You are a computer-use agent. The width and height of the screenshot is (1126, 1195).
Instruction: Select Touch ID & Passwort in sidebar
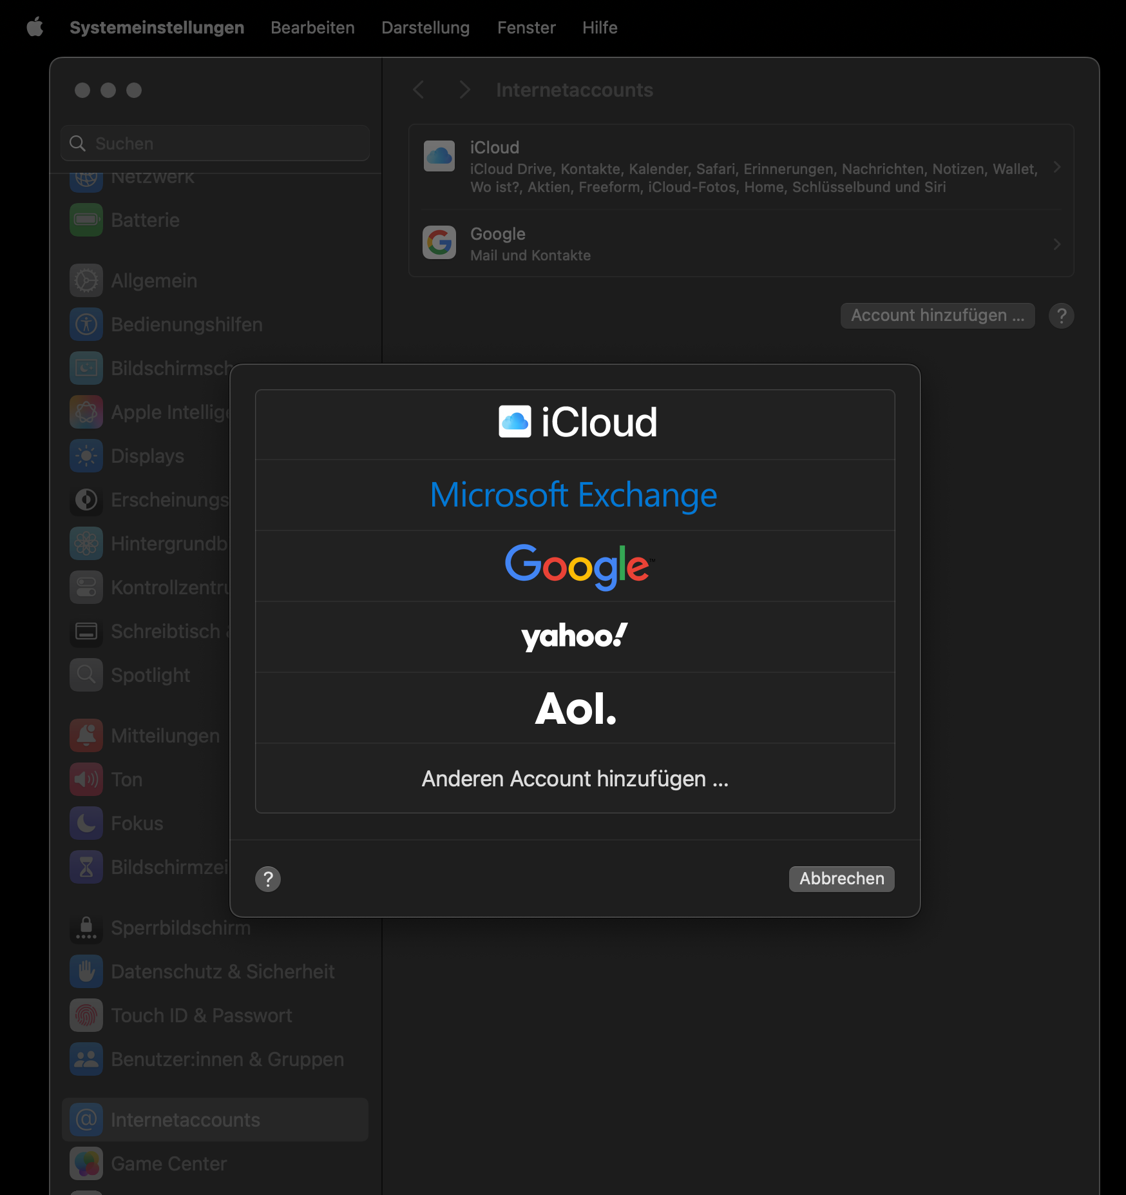tap(215, 1015)
